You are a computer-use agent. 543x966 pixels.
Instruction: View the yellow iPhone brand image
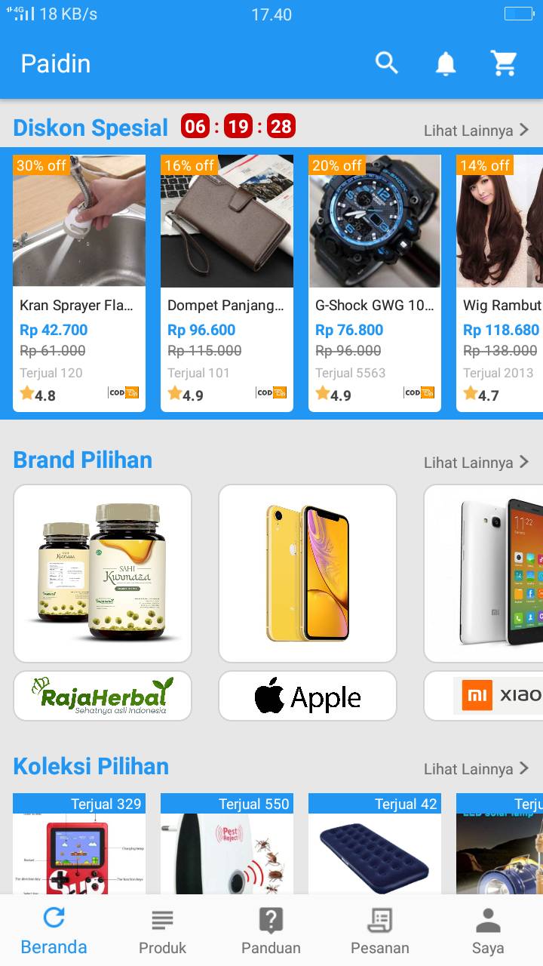(x=308, y=574)
